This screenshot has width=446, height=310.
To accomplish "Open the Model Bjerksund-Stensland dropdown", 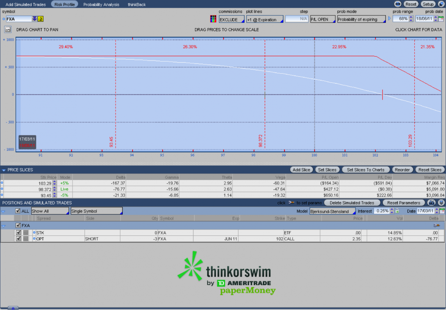I will pyautogui.click(x=332, y=211).
